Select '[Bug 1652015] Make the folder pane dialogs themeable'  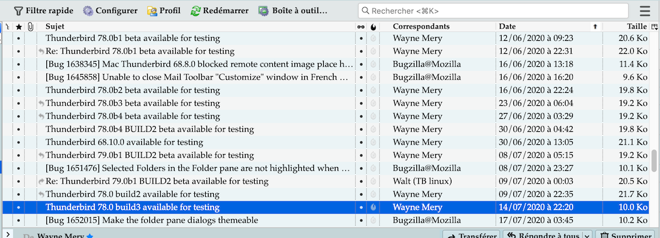coord(152,220)
